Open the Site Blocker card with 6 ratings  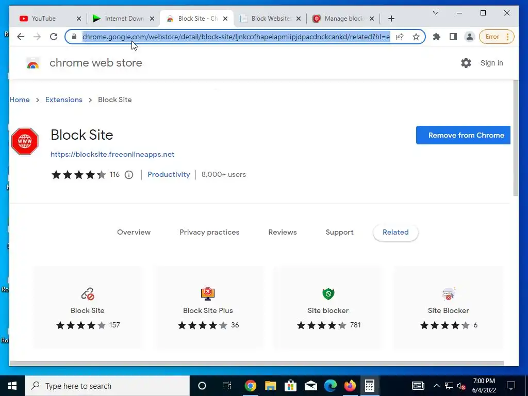(448, 307)
